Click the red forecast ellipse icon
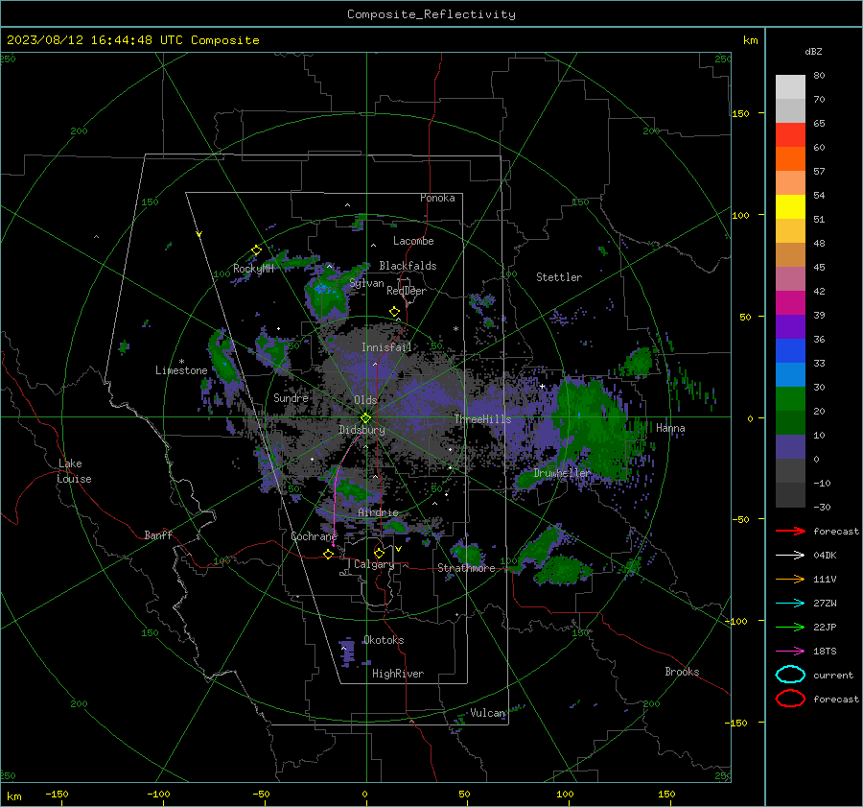 (x=790, y=699)
